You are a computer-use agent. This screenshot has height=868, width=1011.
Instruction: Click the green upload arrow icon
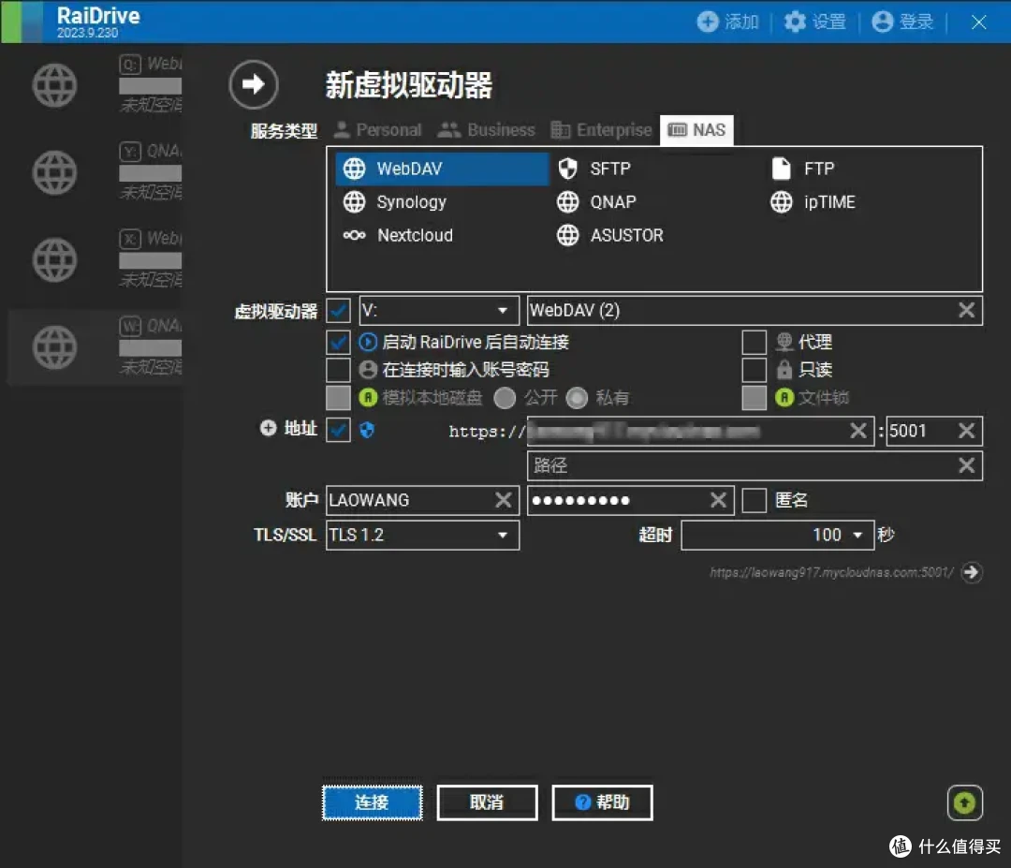pyautogui.click(x=964, y=802)
